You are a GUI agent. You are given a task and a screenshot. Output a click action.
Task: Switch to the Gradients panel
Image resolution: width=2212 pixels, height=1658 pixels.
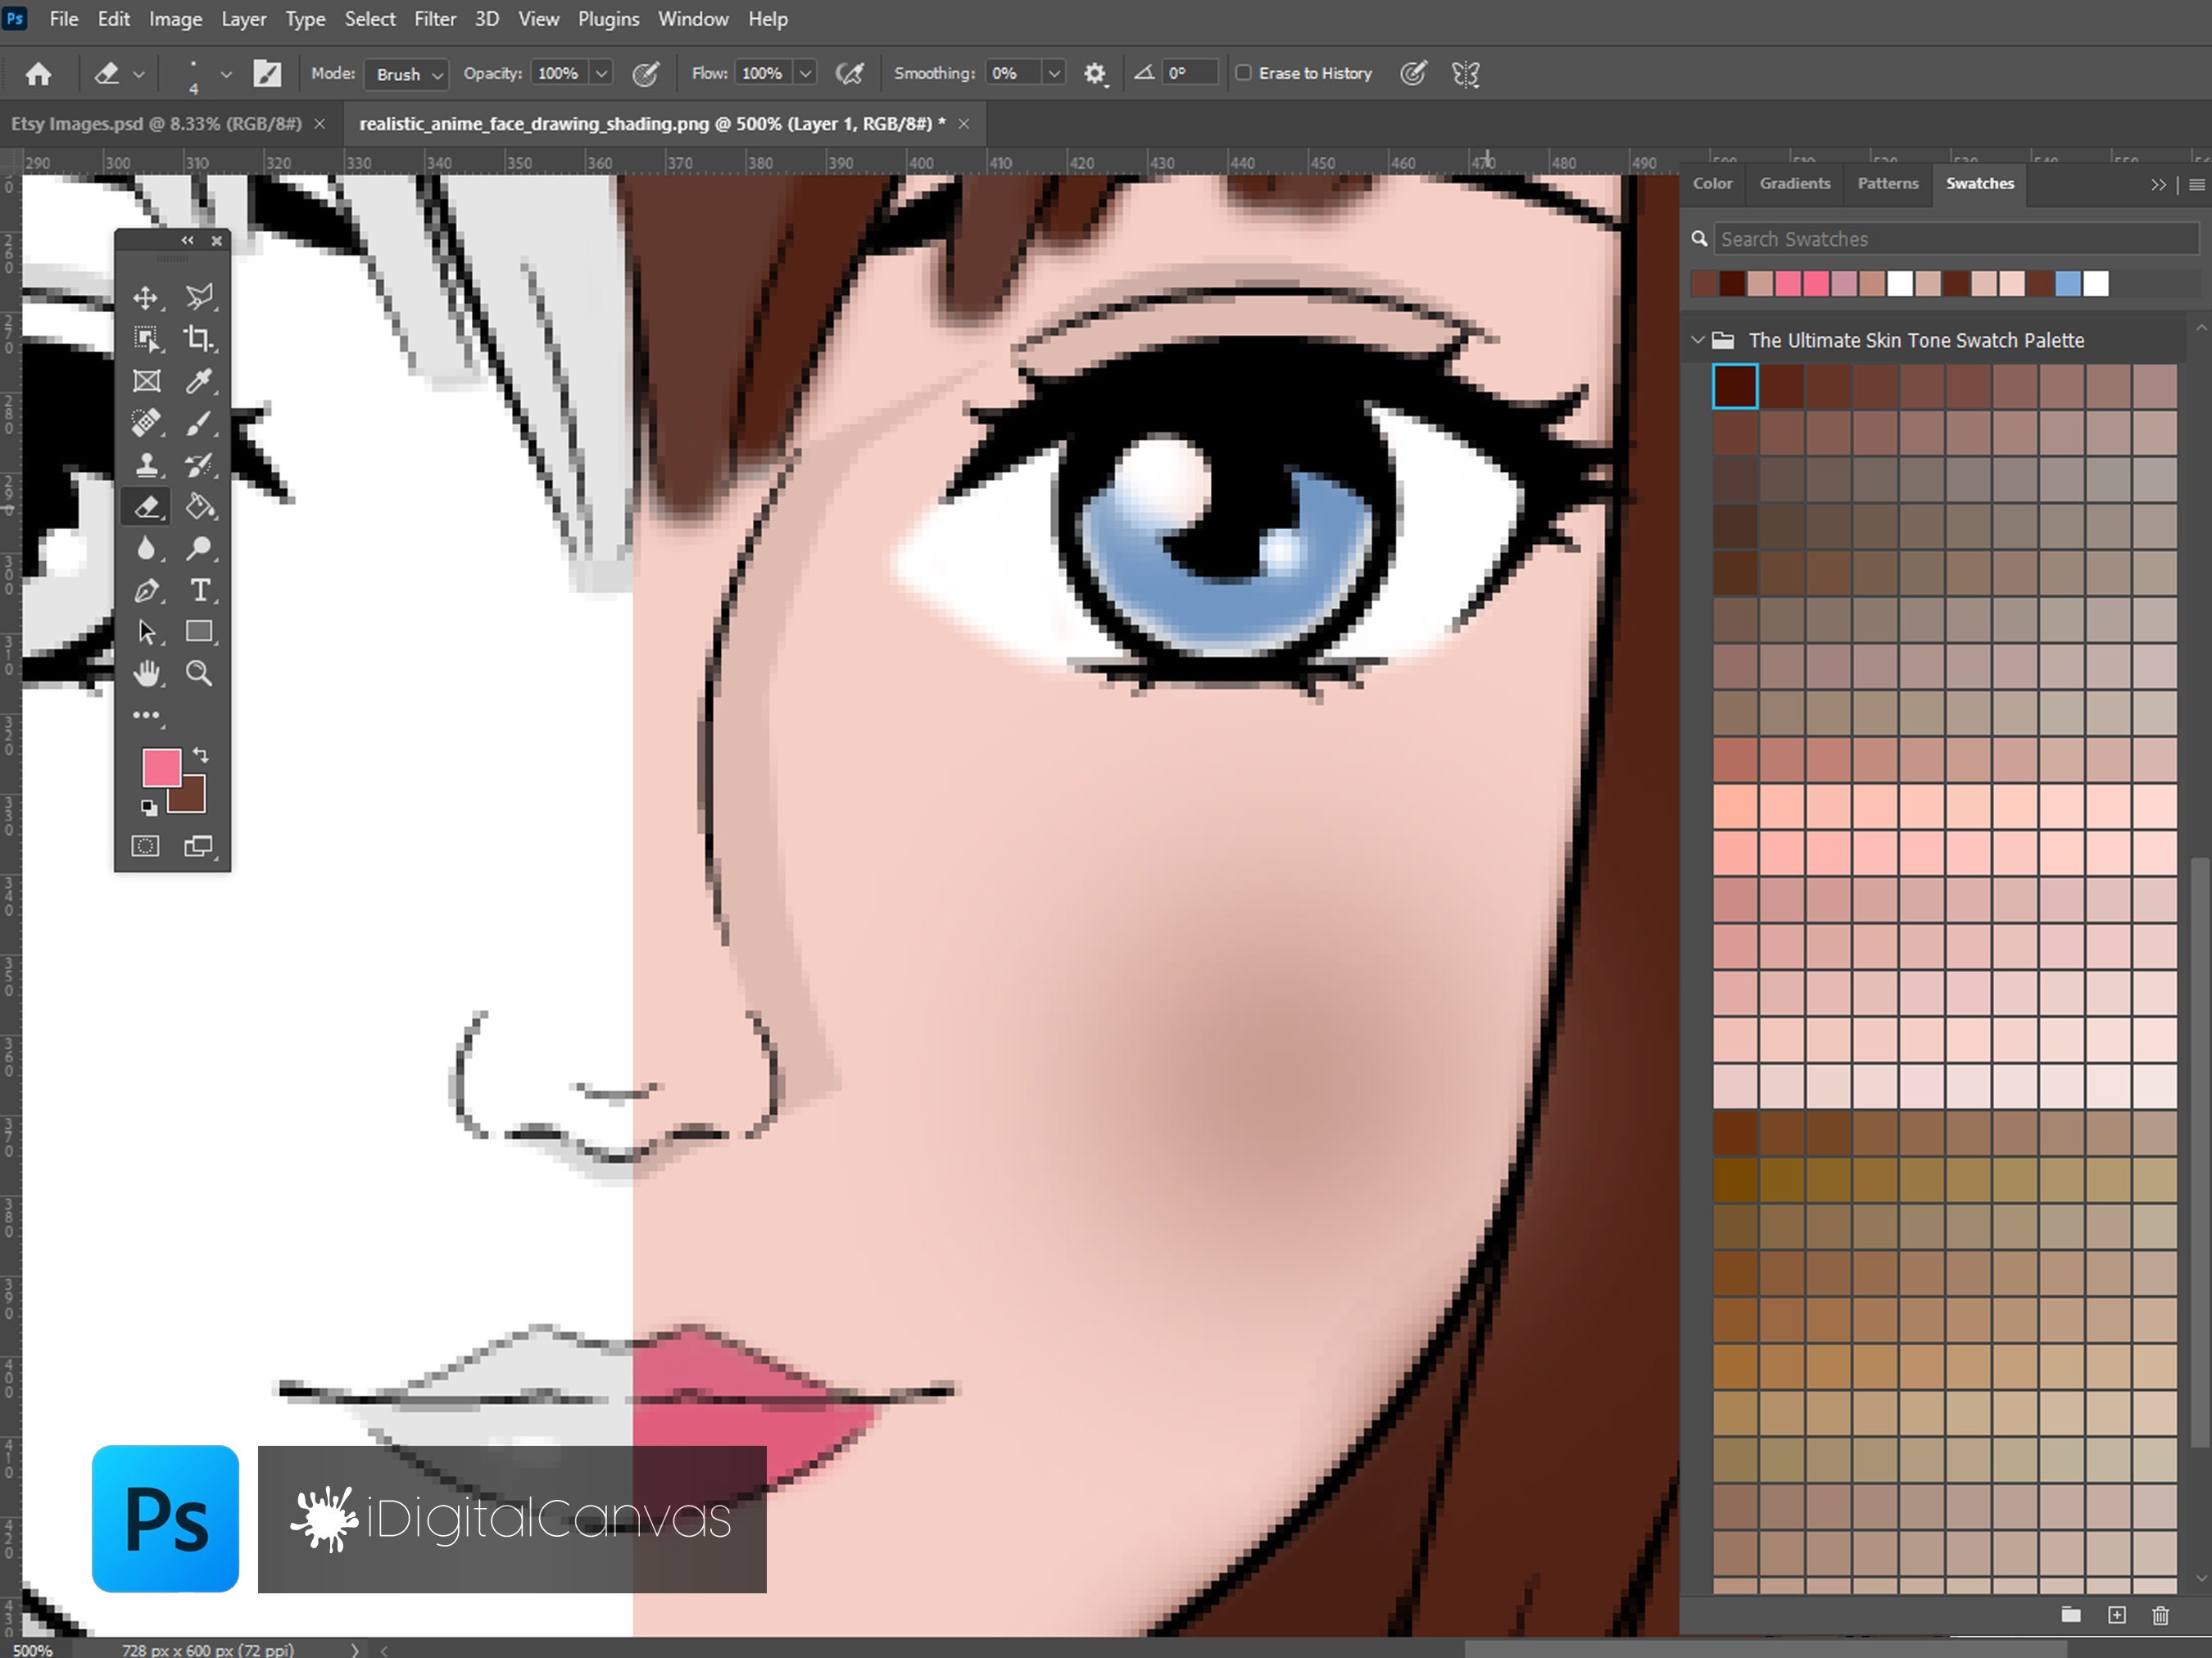point(1795,183)
